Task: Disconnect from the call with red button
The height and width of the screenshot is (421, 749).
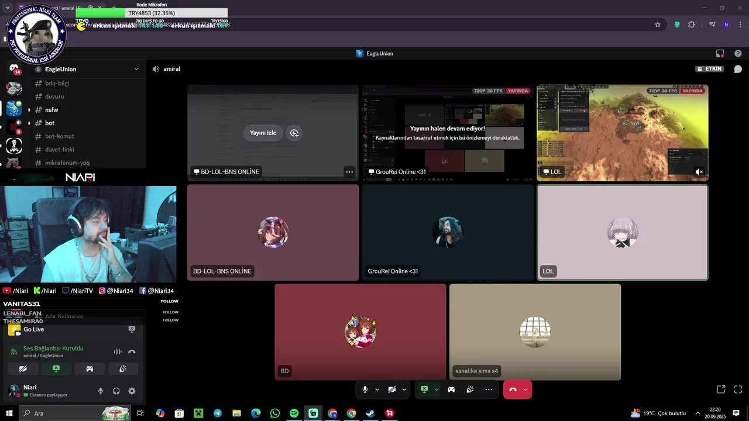Action: pyautogui.click(x=513, y=389)
